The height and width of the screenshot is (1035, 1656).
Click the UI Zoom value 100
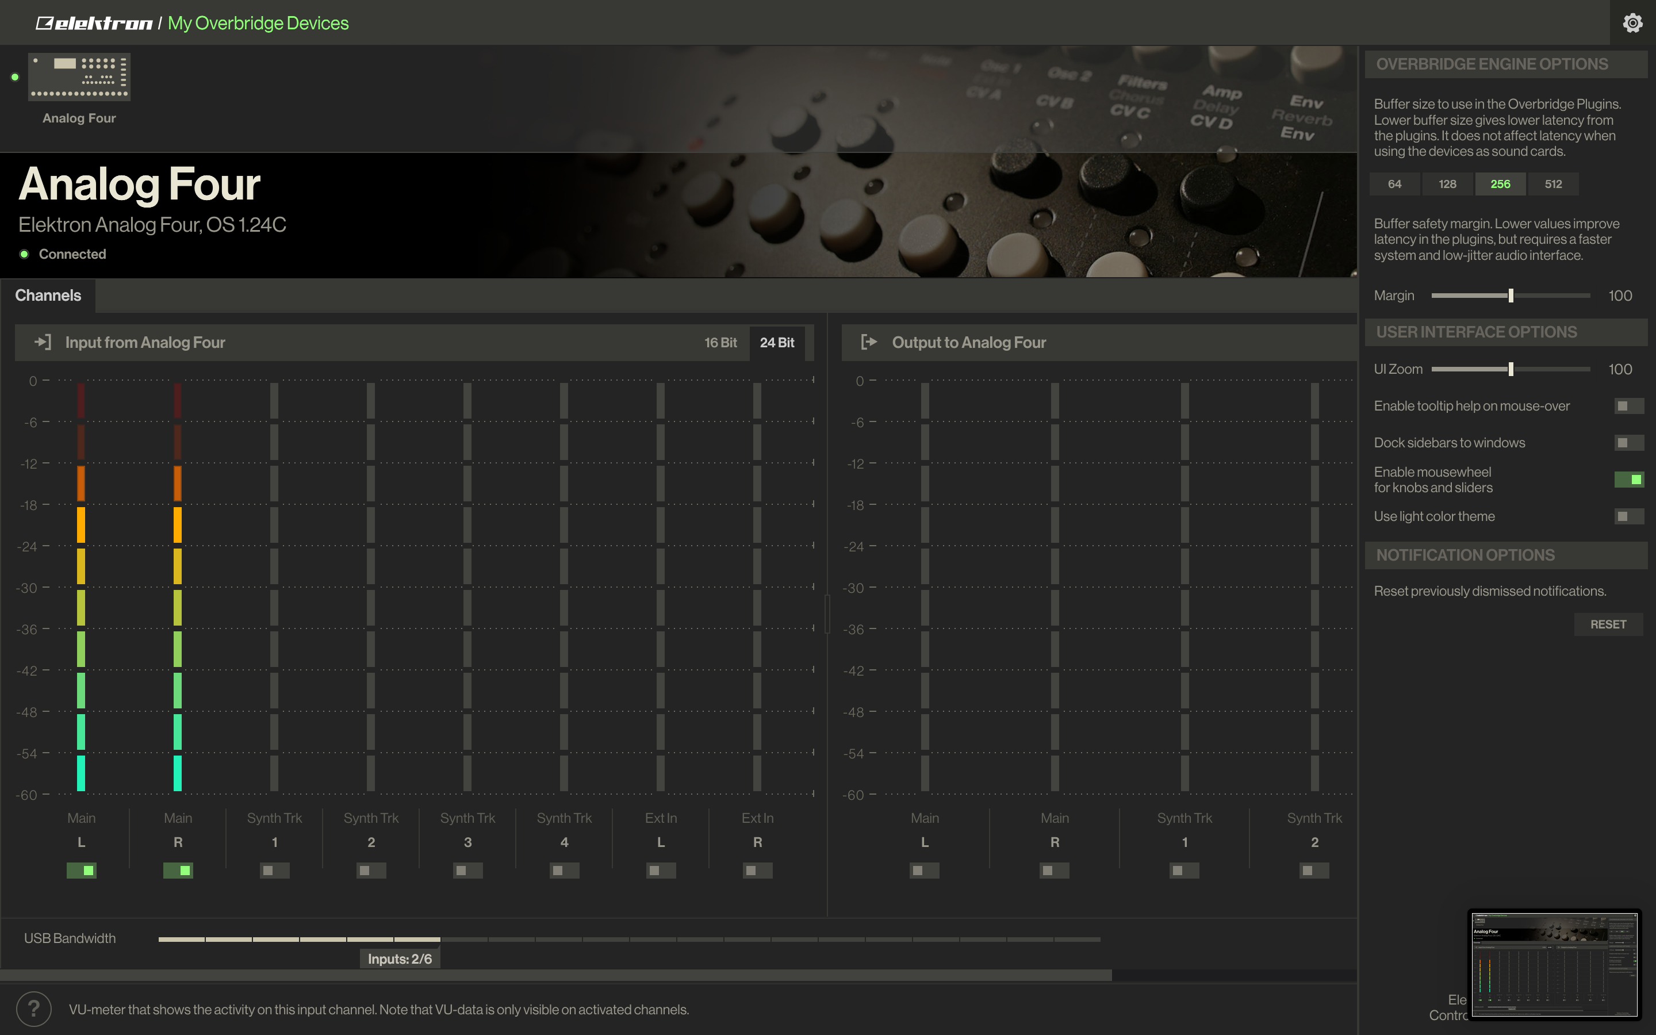(x=1620, y=370)
